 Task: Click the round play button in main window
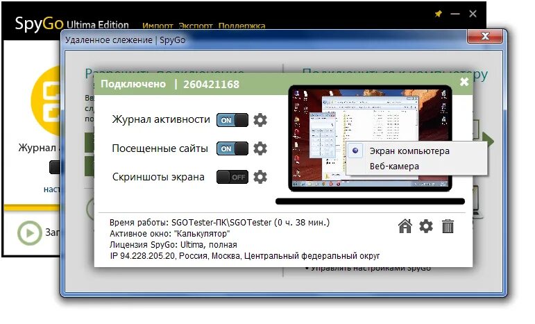pos(30,233)
